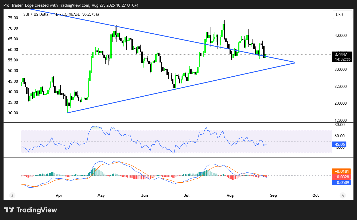Viewport: 357px width, 220px height.
Task: Click the 2.0000 price axis label
Action: [341, 103]
